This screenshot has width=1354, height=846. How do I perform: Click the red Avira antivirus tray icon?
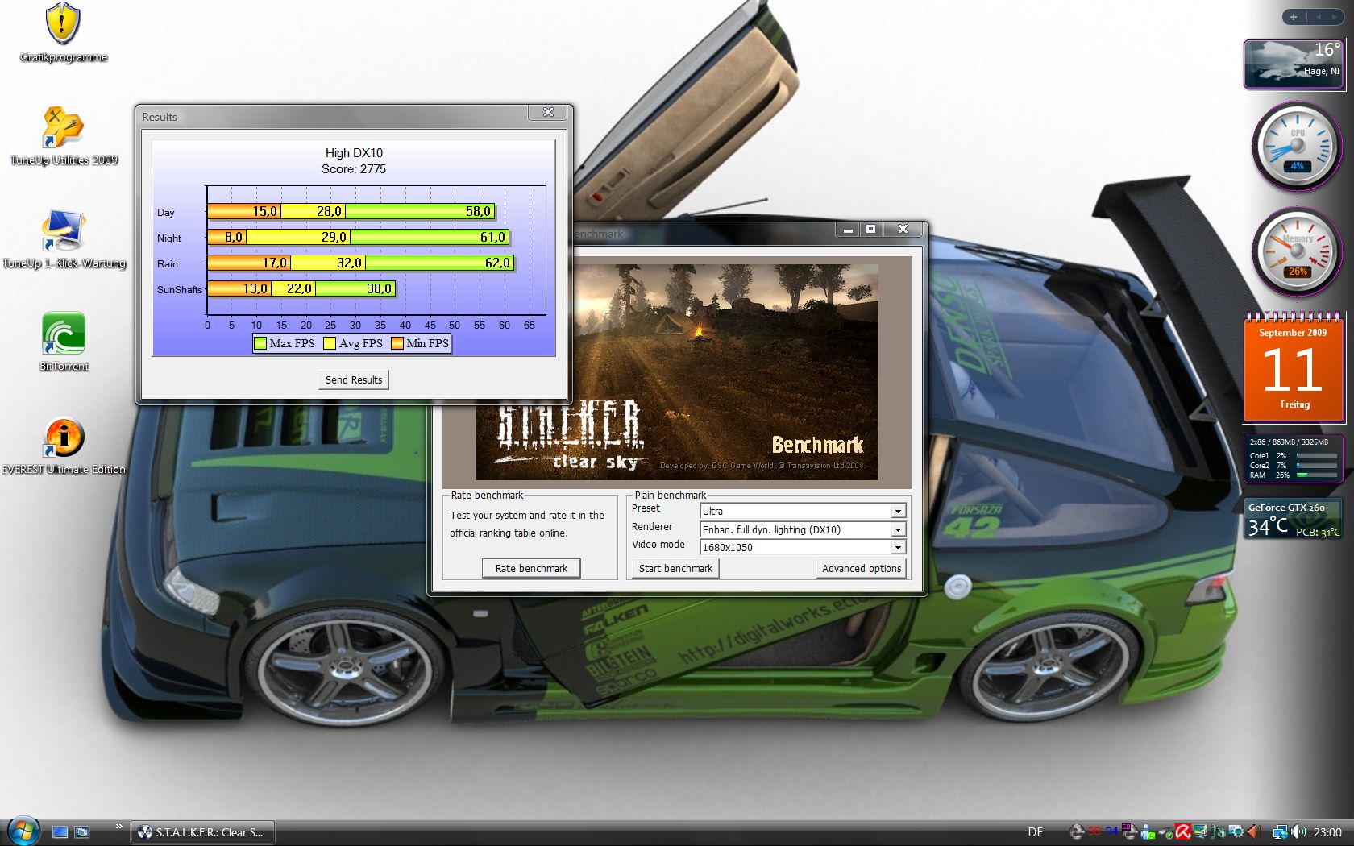click(1182, 832)
